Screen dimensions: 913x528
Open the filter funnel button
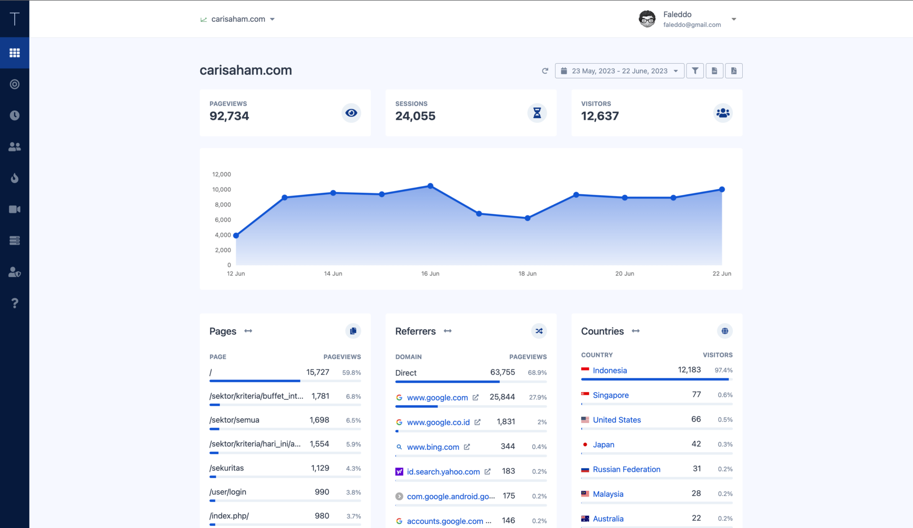coord(695,71)
